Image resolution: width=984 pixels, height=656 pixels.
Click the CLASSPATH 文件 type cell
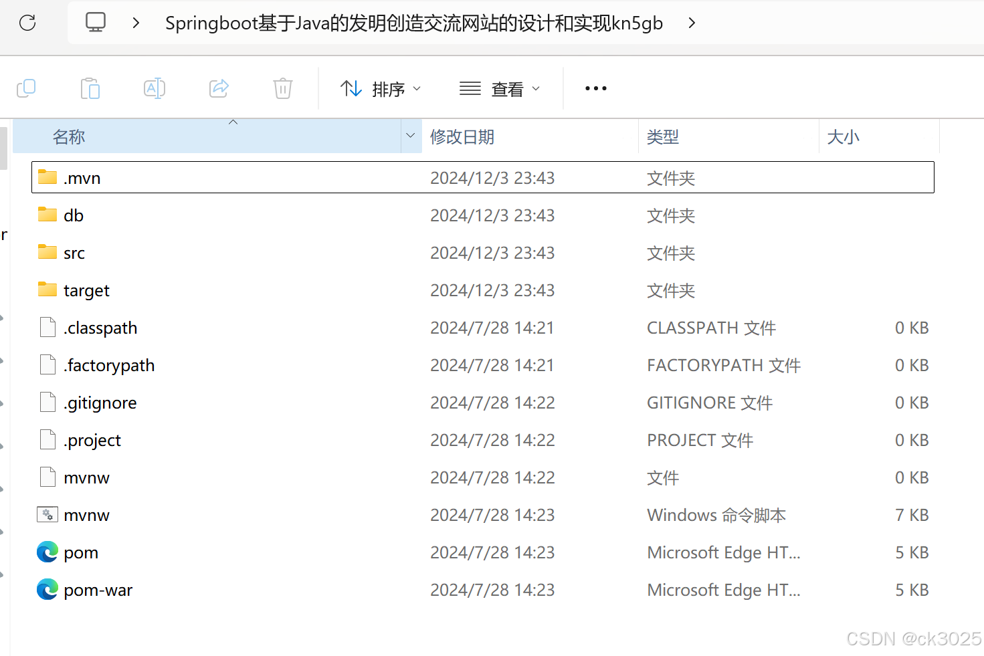[712, 328]
